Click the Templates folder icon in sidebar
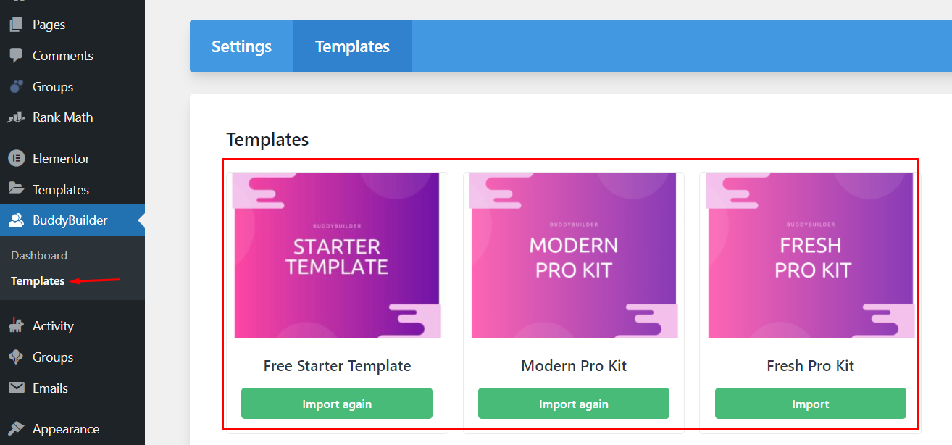Viewport: 952px width, 445px height. [16, 189]
